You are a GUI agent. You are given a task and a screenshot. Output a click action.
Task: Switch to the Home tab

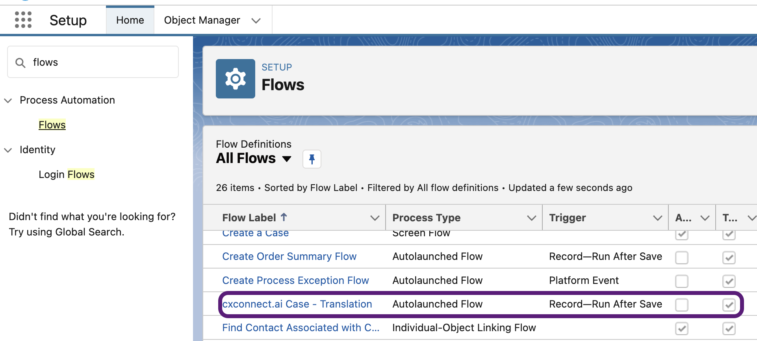[130, 20]
